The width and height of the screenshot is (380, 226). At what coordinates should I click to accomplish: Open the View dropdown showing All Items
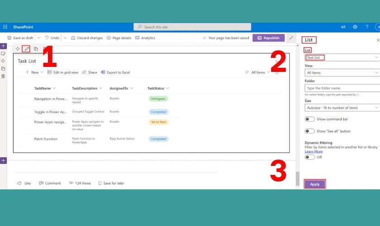coord(342,73)
